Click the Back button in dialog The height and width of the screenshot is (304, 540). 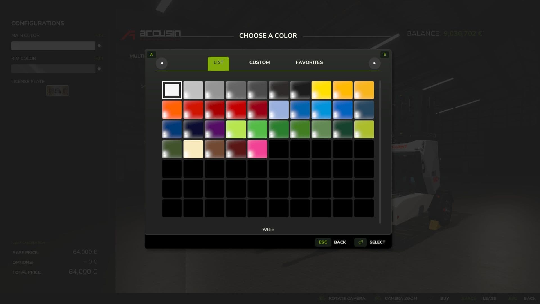(x=340, y=242)
